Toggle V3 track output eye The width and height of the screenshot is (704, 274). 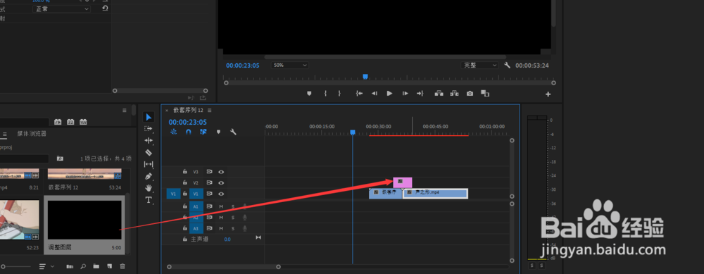(x=221, y=172)
